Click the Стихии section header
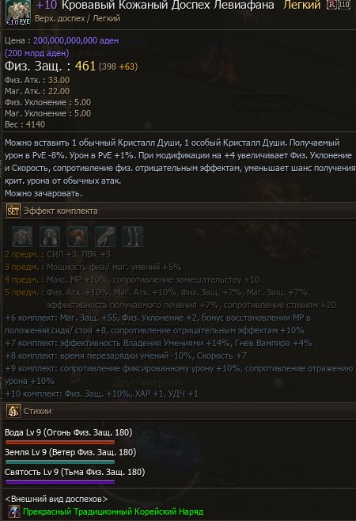Screen dimensions: 356x521 (x=180, y=411)
